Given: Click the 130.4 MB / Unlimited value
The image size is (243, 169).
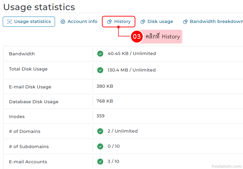Looking at the screenshot, I should coord(132,70).
